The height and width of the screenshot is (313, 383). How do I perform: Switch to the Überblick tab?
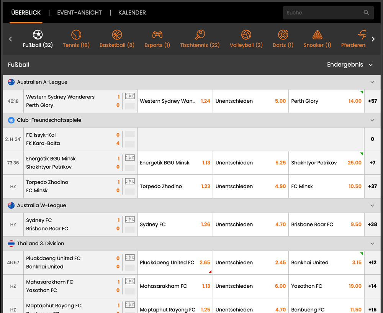pyautogui.click(x=26, y=13)
